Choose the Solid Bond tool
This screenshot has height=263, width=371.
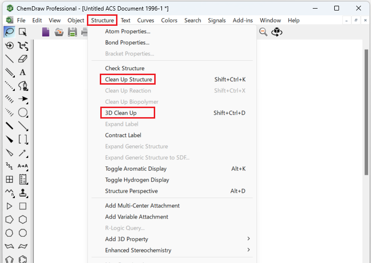coord(9,59)
